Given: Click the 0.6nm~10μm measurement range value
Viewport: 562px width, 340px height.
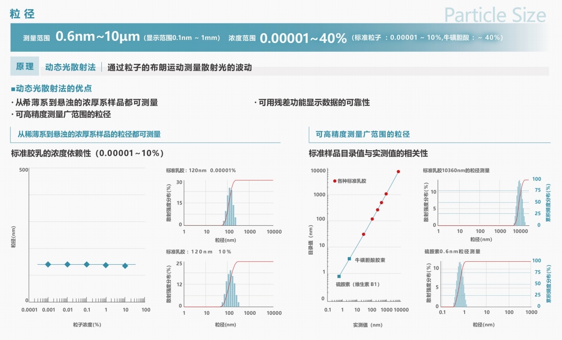Looking at the screenshot, I should point(98,37).
